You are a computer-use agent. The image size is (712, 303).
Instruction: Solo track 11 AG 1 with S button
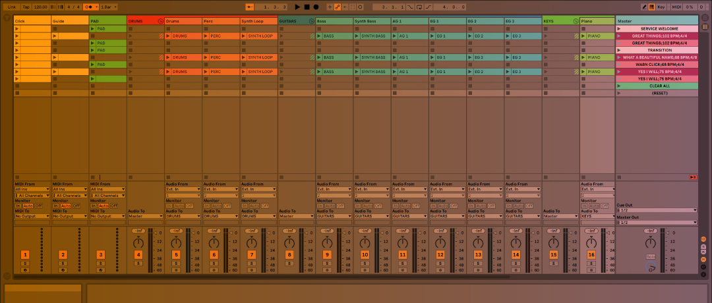[x=402, y=263]
